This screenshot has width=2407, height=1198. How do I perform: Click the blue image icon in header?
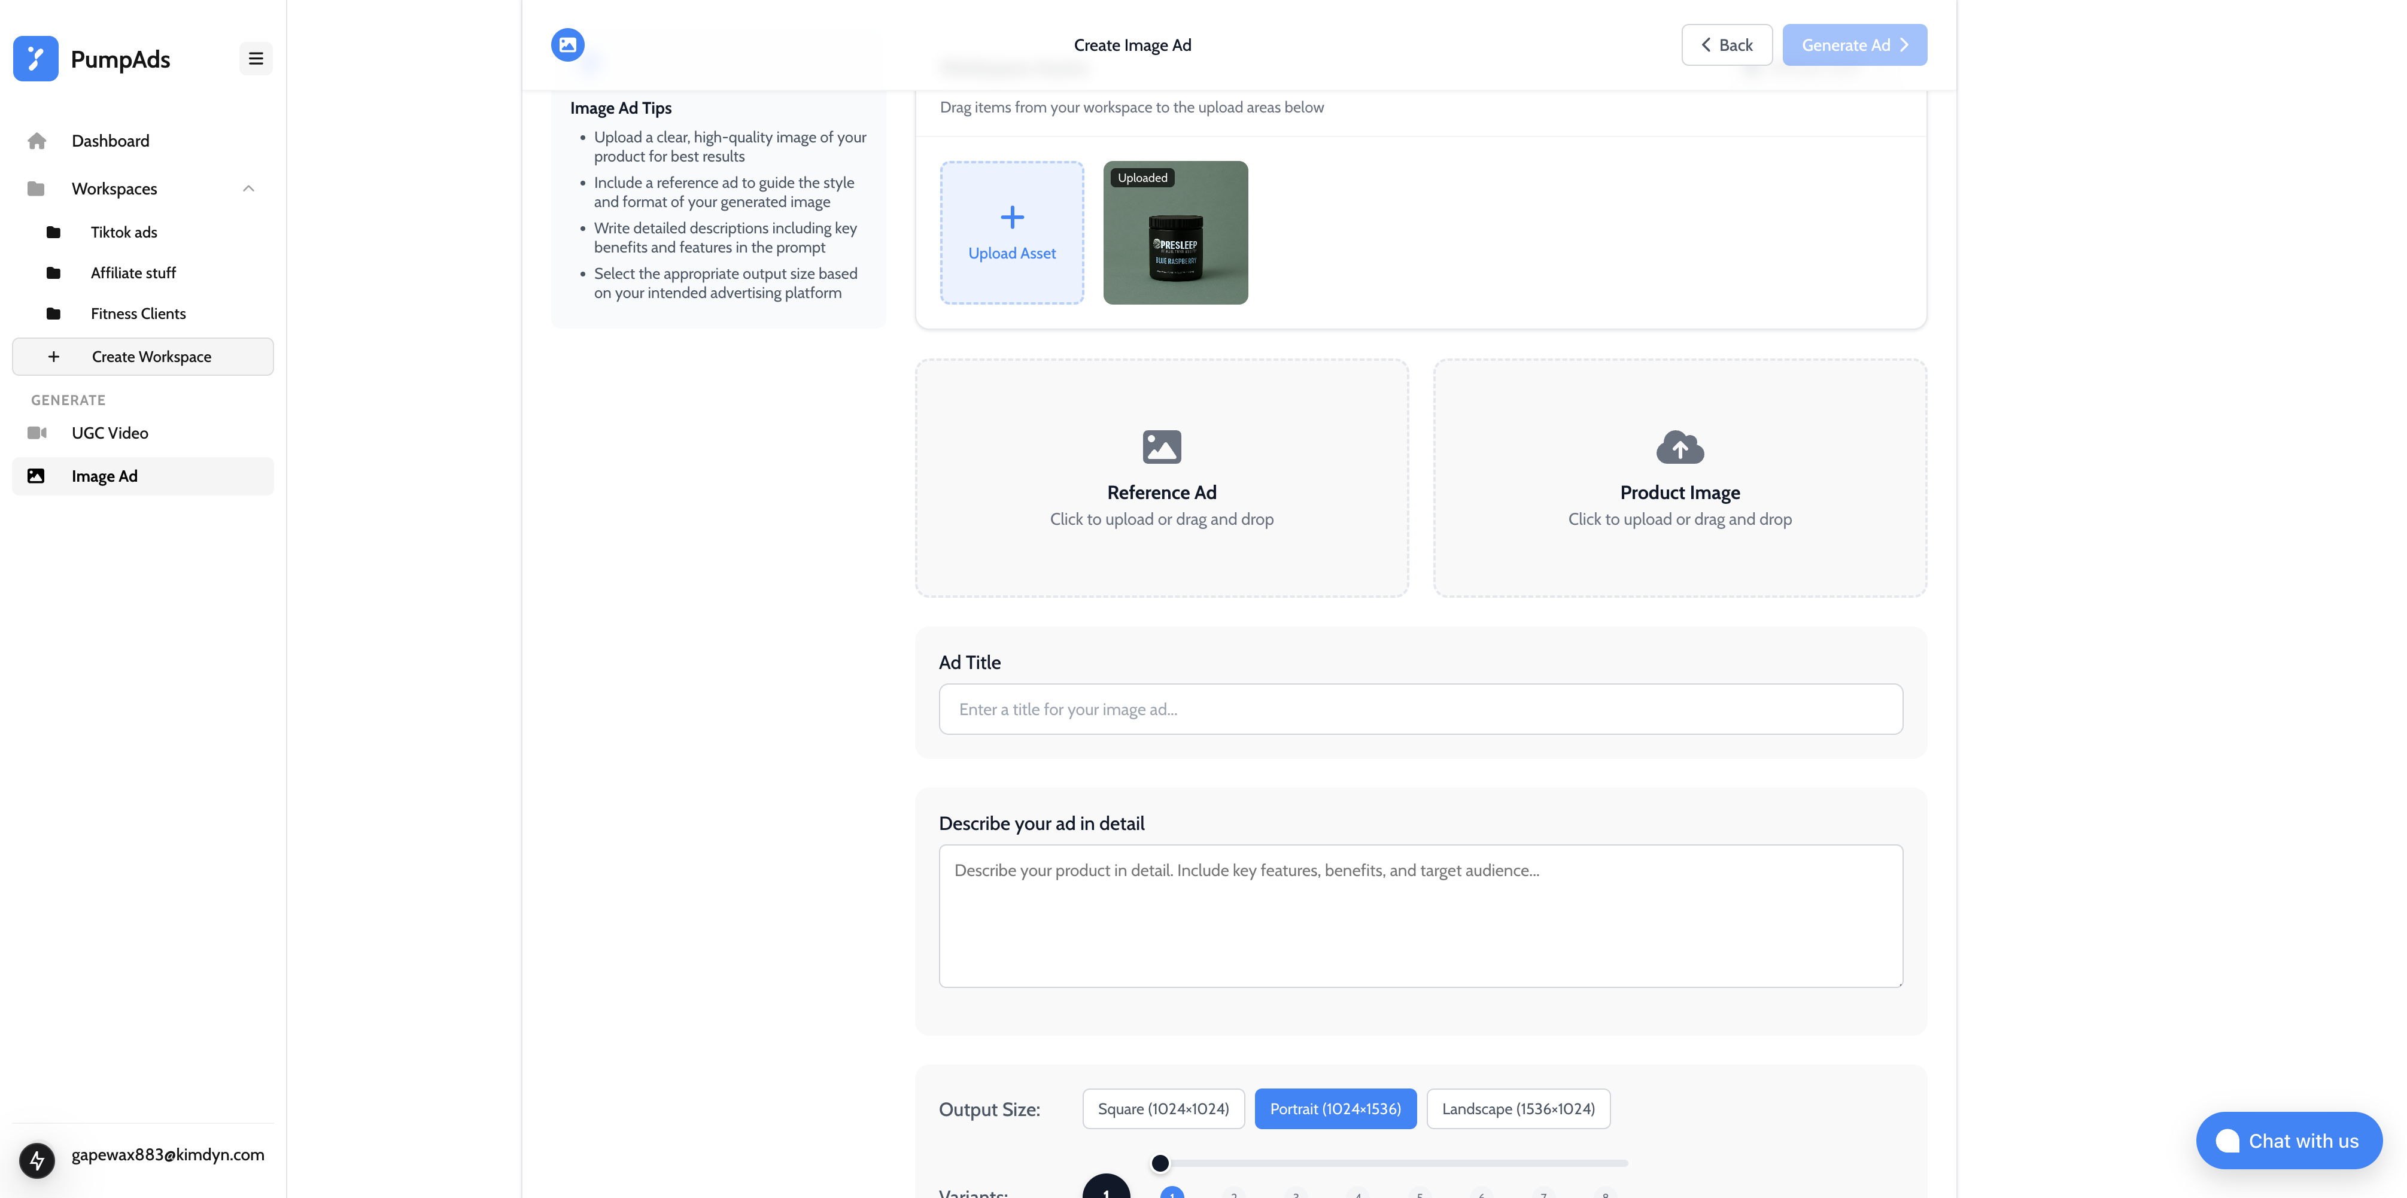coord(567,45)
